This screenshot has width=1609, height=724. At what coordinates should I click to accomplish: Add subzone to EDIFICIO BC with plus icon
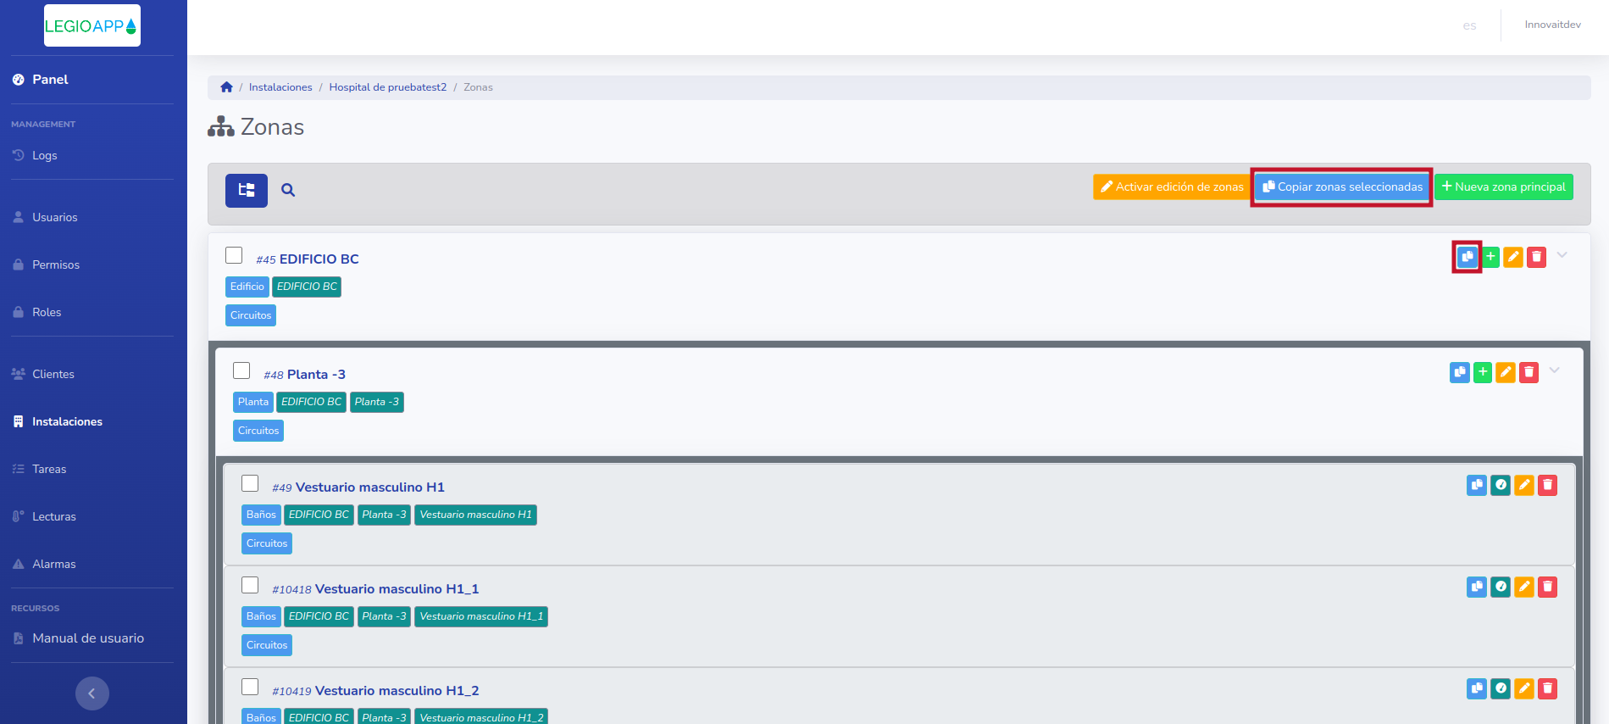click(x=1490, y=257)
